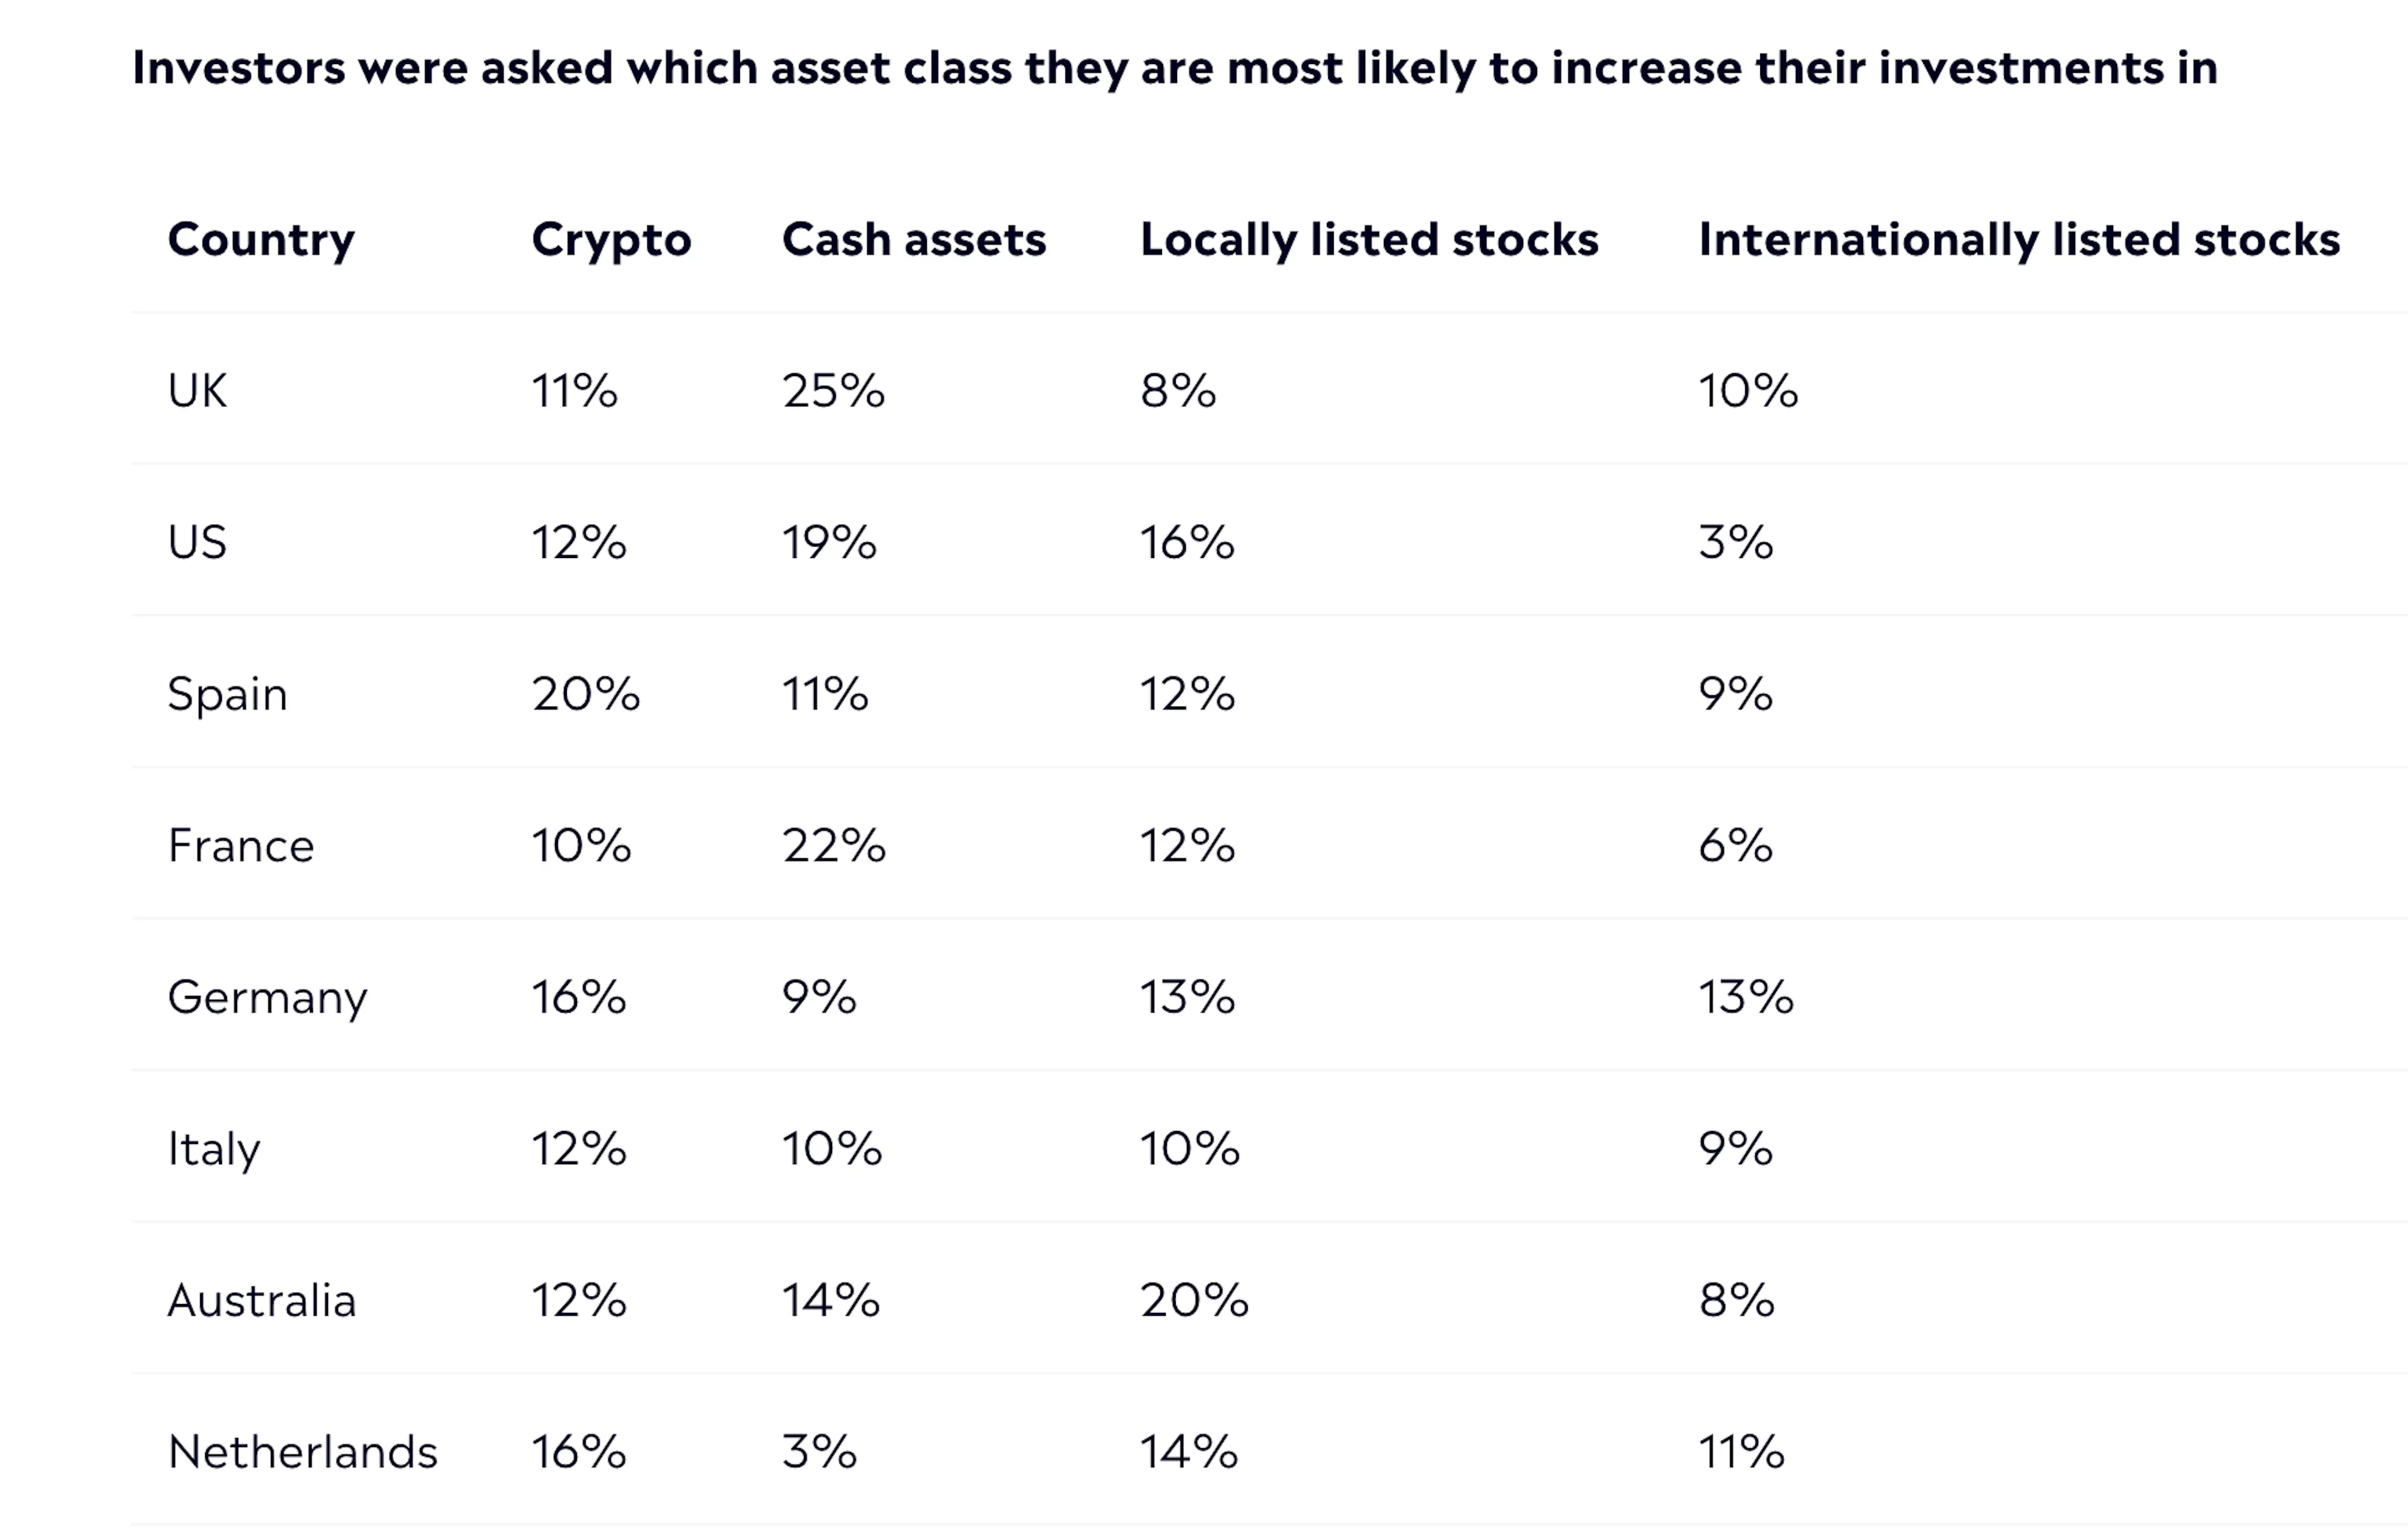Click France's 22% cash assets value

coord(833,846)
